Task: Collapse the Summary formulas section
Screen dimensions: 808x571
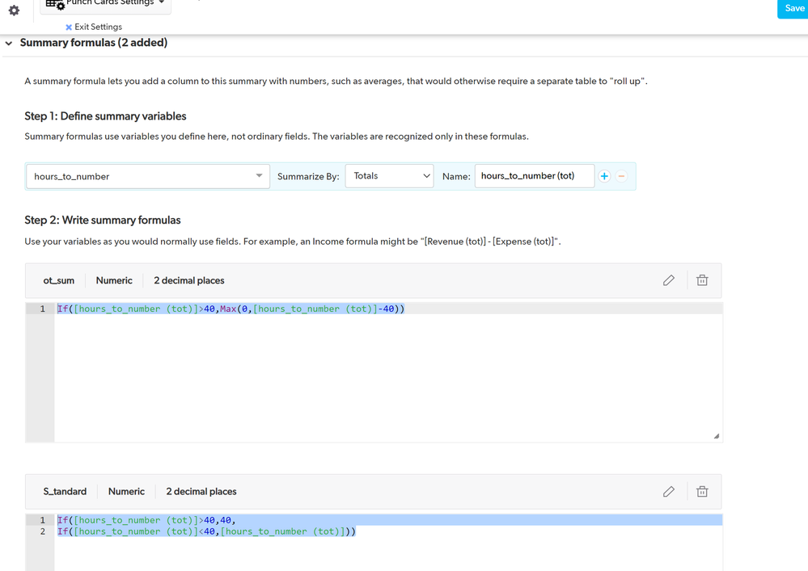Action: [9, 44]
